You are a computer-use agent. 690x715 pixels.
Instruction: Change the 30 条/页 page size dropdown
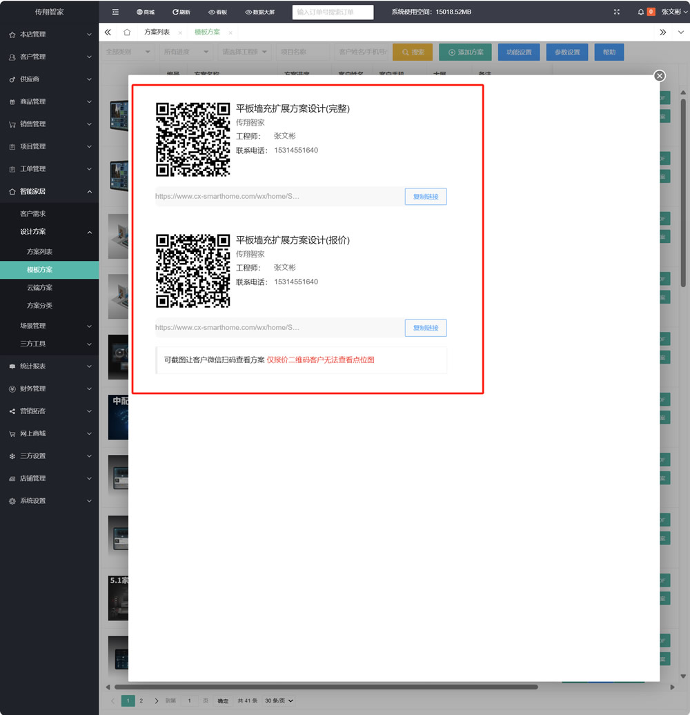click(279, 701)
